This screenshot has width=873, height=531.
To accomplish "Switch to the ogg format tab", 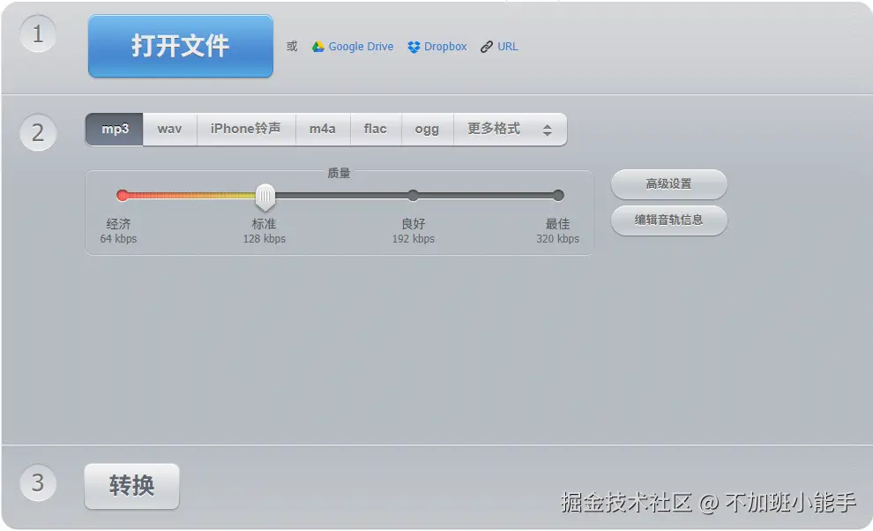I will click(428, 130).
